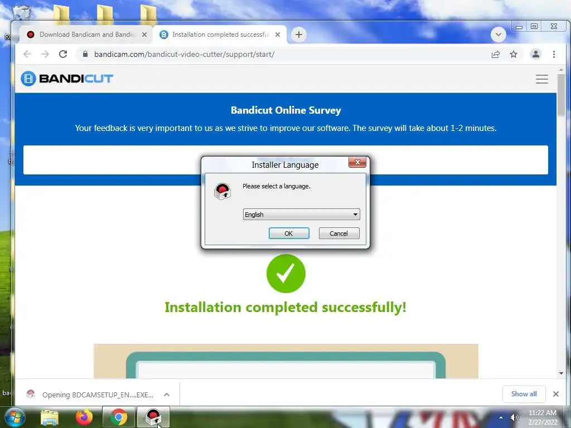Viewport: 571px width, 428px height.
Task: Click Chrome taskbar icon
Action: [x=119, y=417]
